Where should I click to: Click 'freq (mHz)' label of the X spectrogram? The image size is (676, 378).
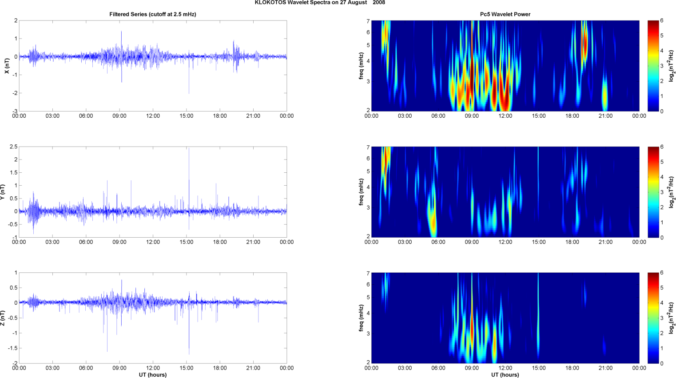click(362, 66)
